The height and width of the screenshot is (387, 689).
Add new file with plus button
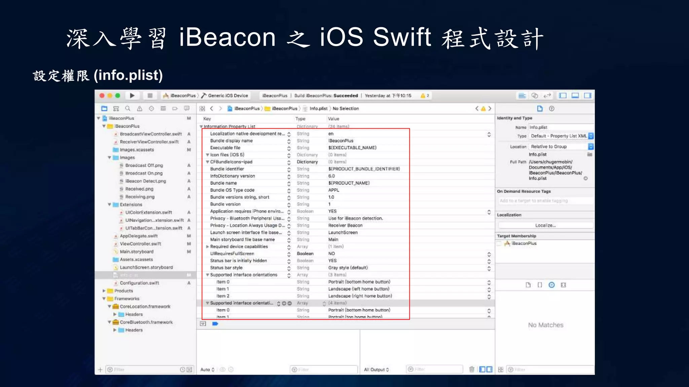click(100, 370)
